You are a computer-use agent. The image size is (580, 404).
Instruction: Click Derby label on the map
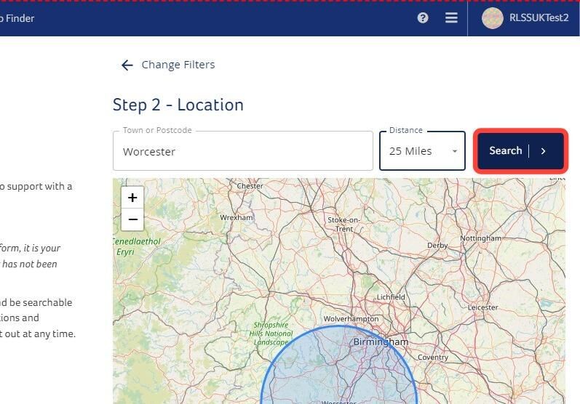pyautogui.click(x=437, y=245)
